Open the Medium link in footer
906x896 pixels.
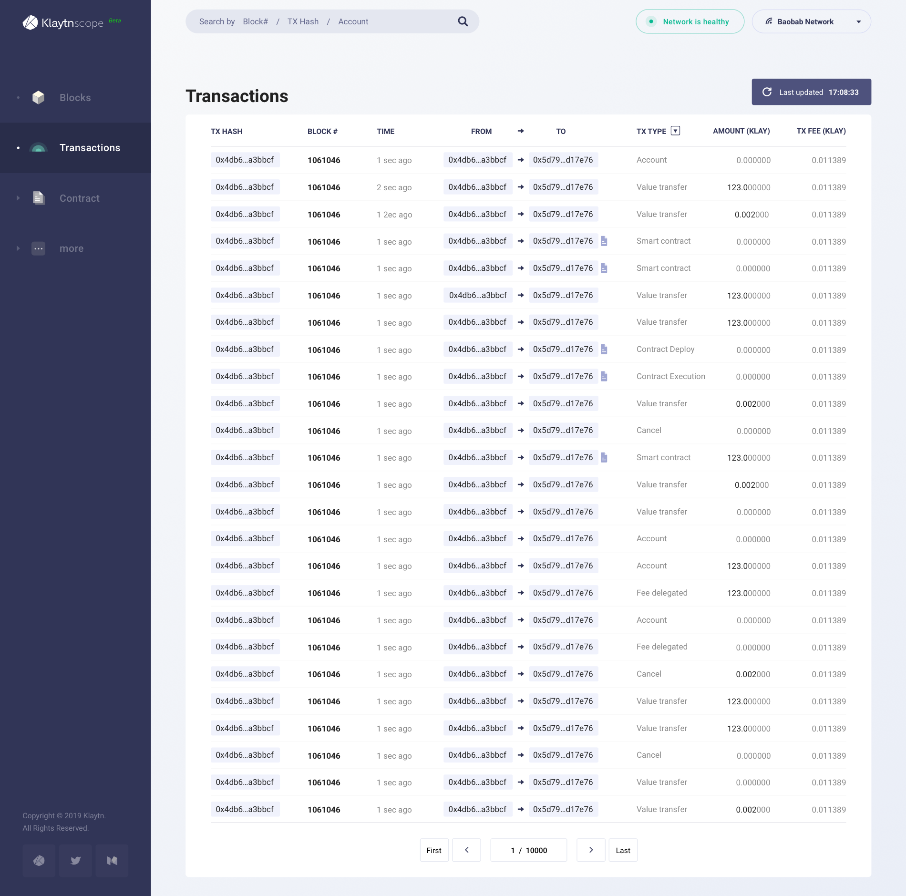pos(112,860)
